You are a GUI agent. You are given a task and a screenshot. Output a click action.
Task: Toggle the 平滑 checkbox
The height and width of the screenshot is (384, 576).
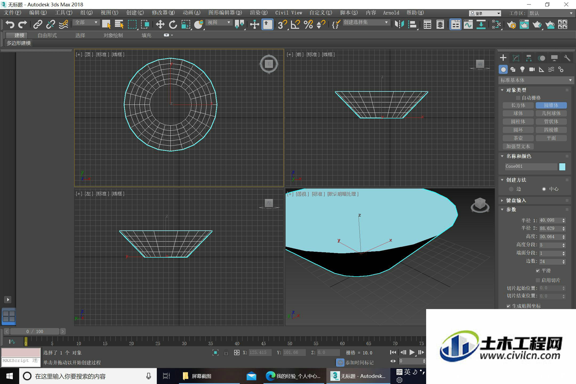[538, 271]
